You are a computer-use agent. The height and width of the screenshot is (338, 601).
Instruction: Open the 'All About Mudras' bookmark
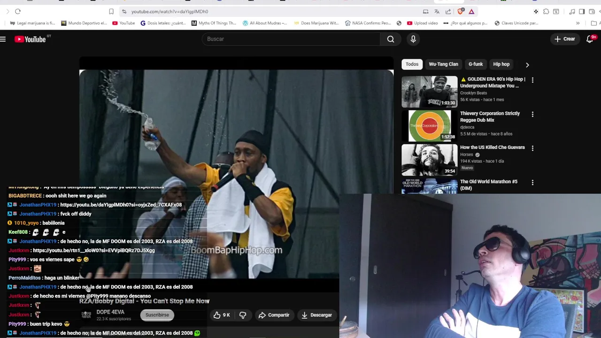(x=265, y=23)
